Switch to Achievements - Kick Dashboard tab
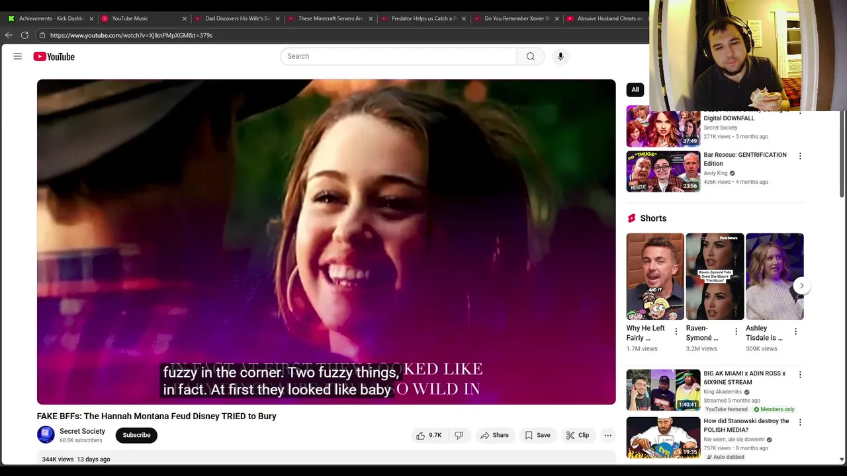This screenshot has height=476, width=847. [x=51, y=19]
